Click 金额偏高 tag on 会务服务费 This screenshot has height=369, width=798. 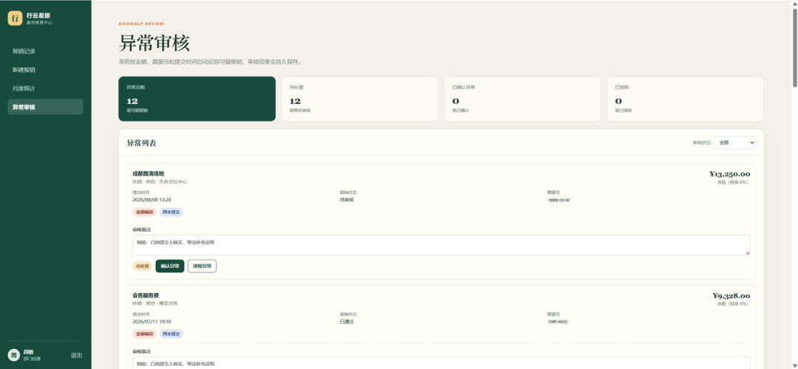click(145, 334)
